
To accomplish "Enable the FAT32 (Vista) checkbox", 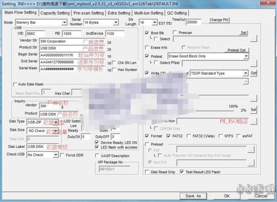I will point(189,136).
